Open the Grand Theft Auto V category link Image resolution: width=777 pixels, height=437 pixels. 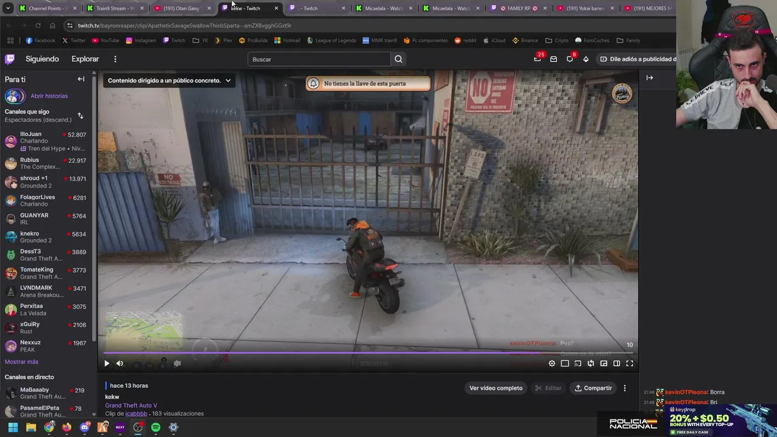tap(131, 405)
